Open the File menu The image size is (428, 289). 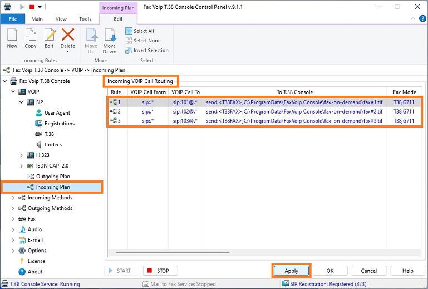tap(13, 19)
